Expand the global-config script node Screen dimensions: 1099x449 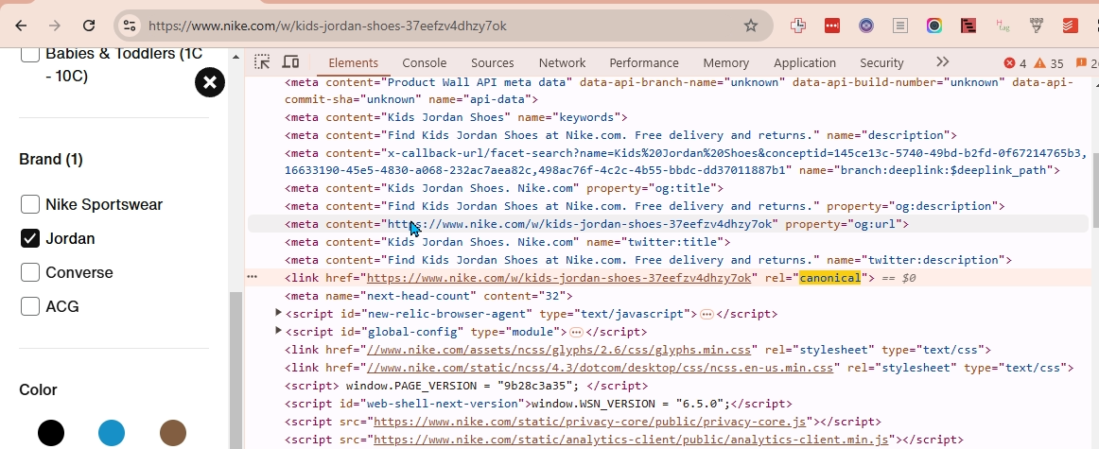pyautogui.click(x=278, y=331)
